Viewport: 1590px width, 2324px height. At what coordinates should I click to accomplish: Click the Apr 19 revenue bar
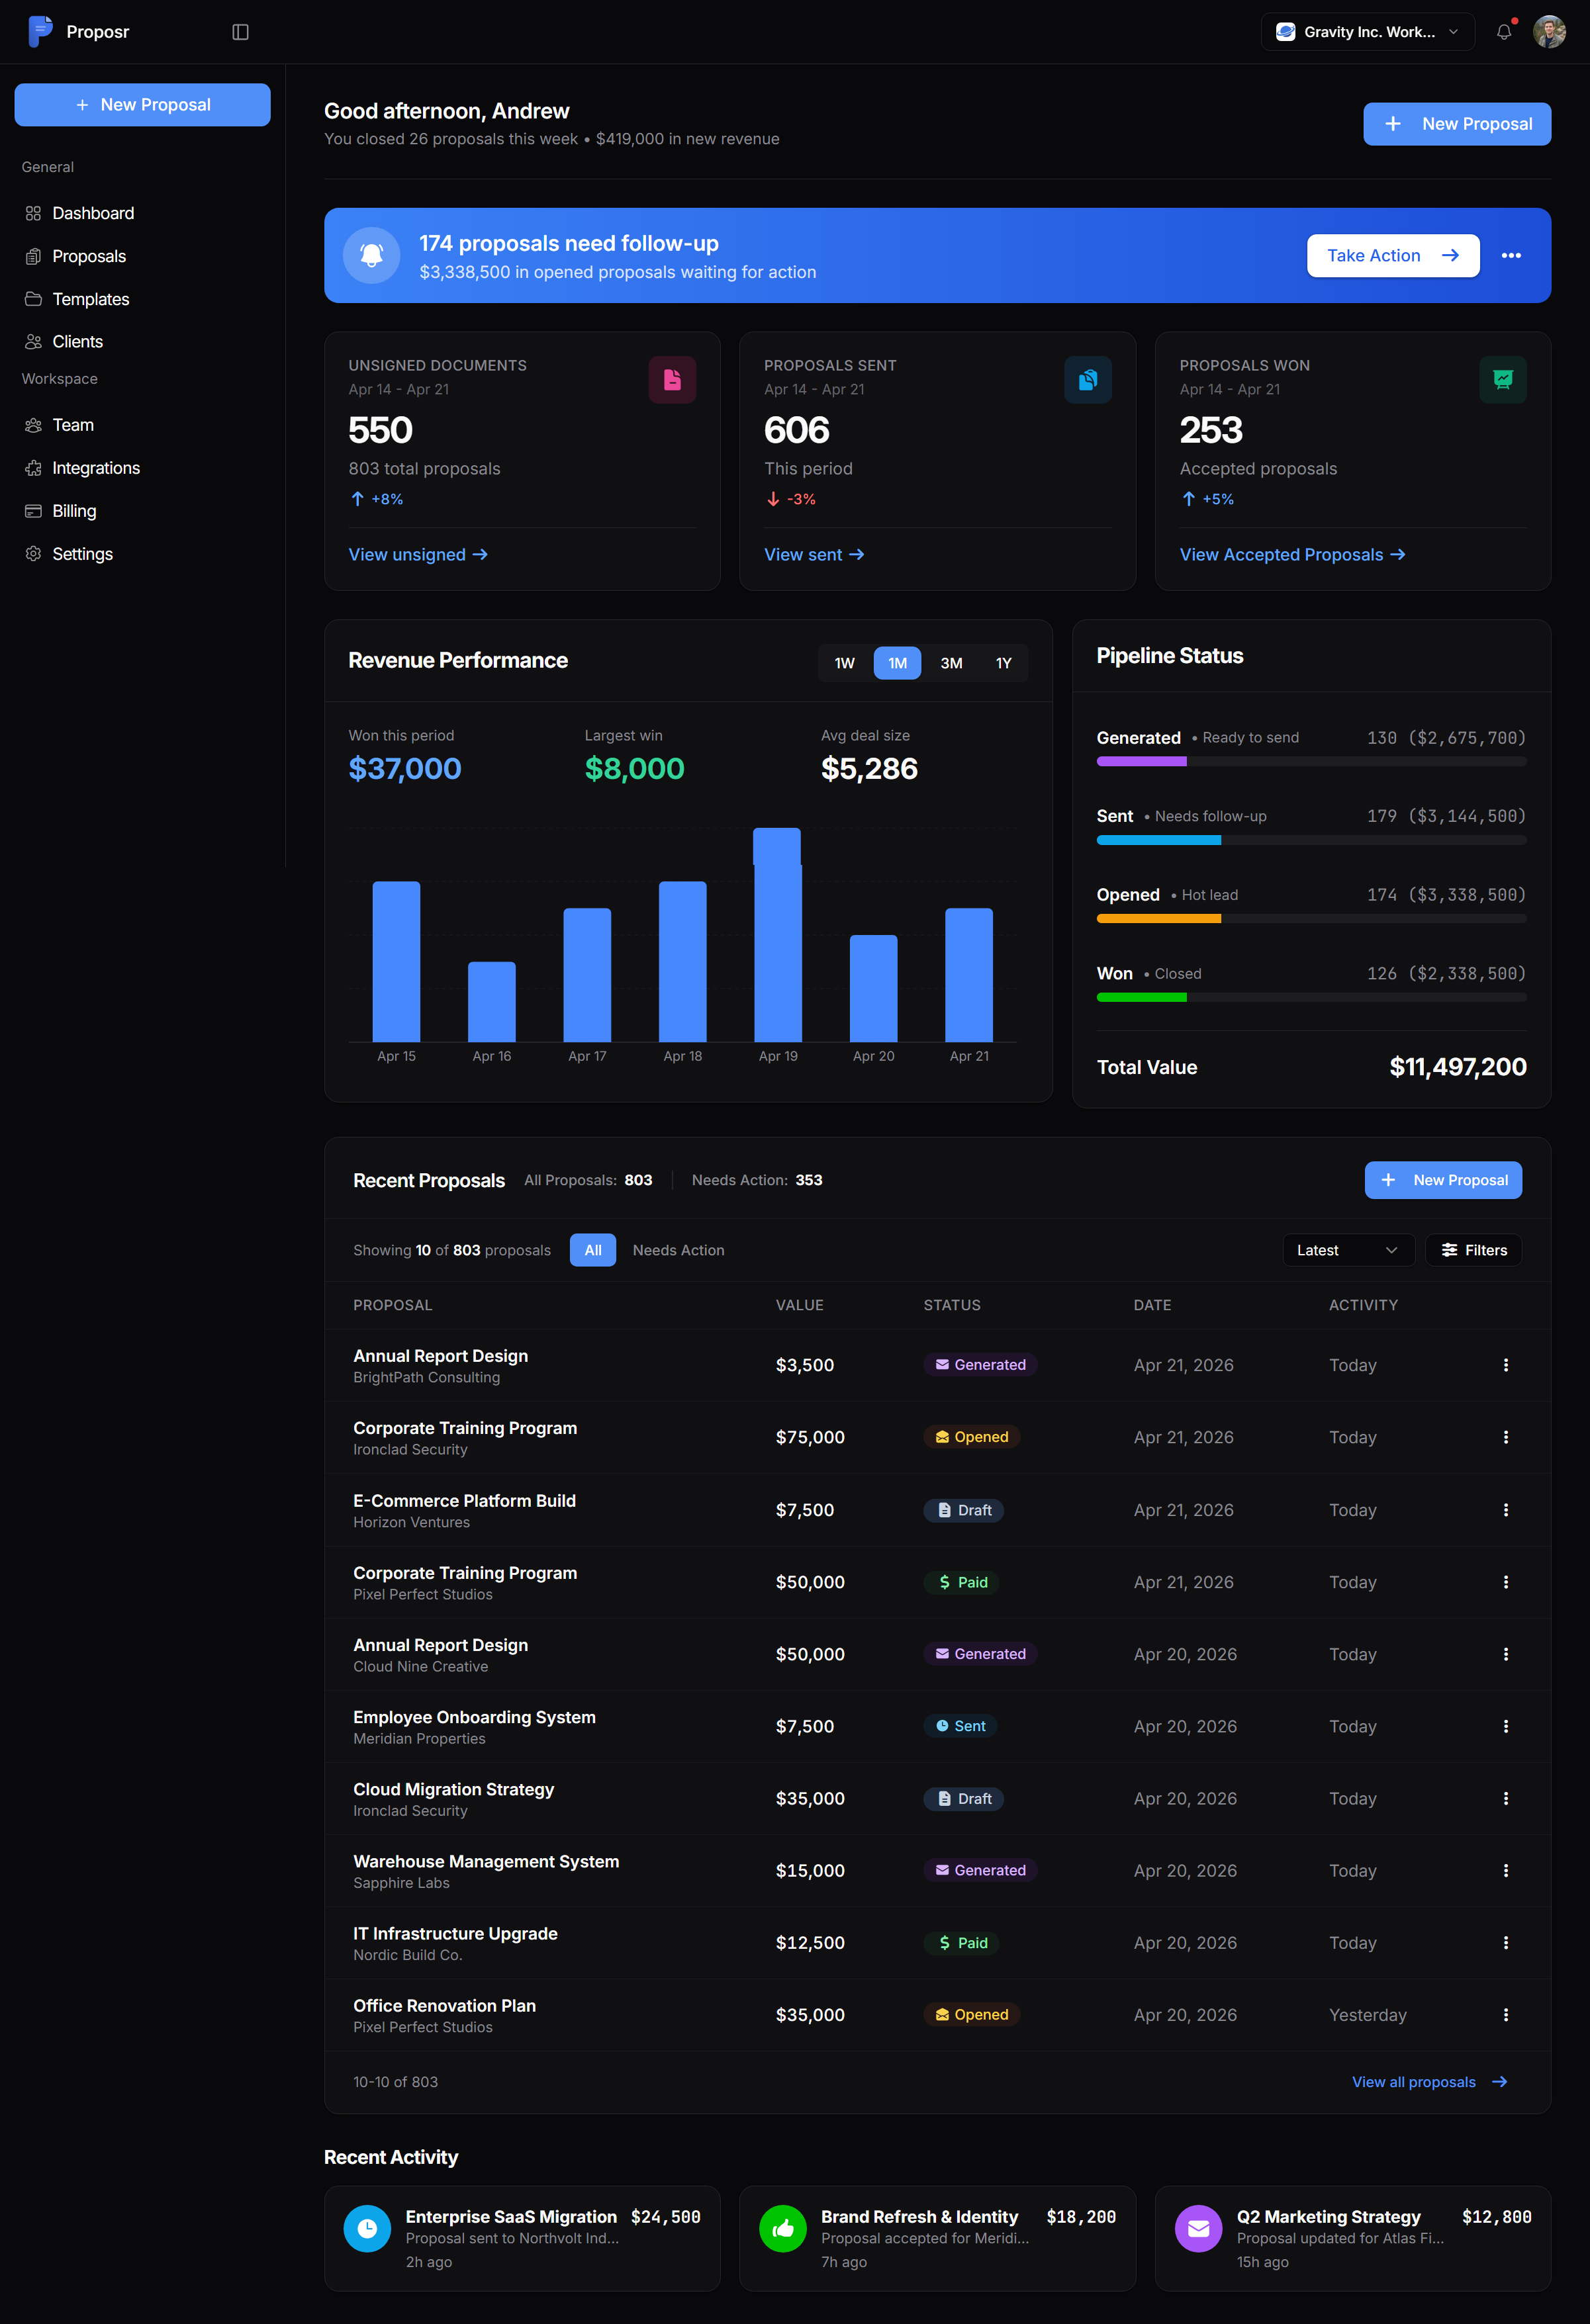778,935
